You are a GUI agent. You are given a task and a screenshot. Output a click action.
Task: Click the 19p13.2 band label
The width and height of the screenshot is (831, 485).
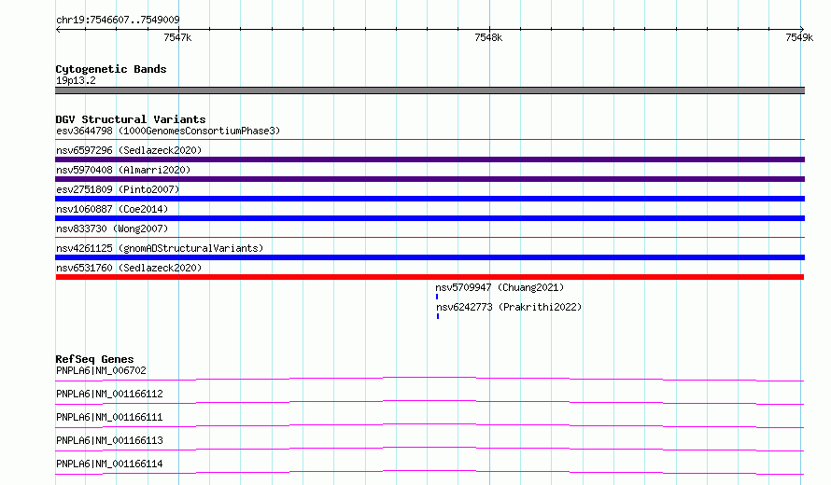click(x=76, y=80)
